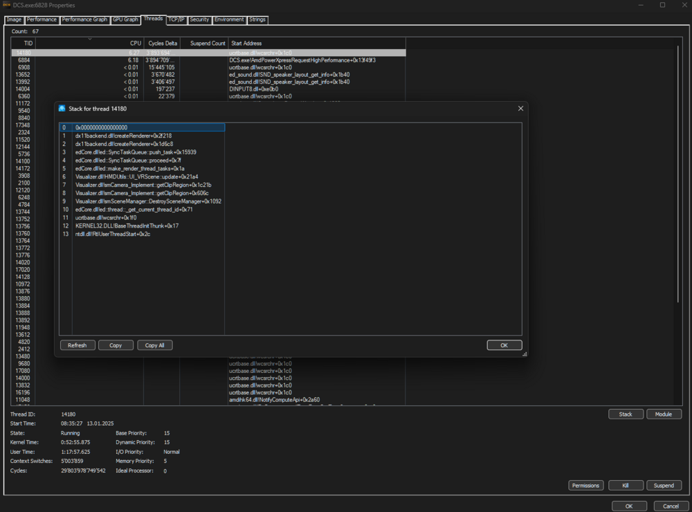Click Refresh in the stack dialog
This screenshot has height=512, width=692.
[x=78, y=345]
